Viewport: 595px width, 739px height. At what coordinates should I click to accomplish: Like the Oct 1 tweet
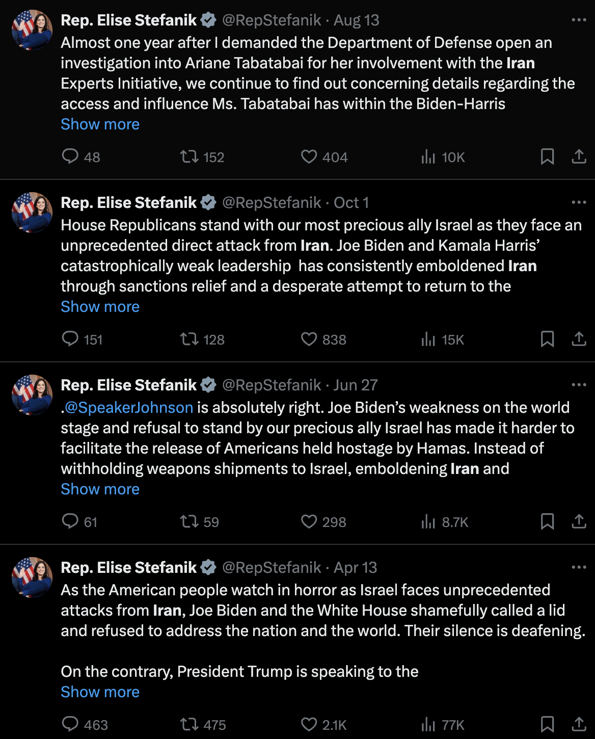click(x=309, y=339)
